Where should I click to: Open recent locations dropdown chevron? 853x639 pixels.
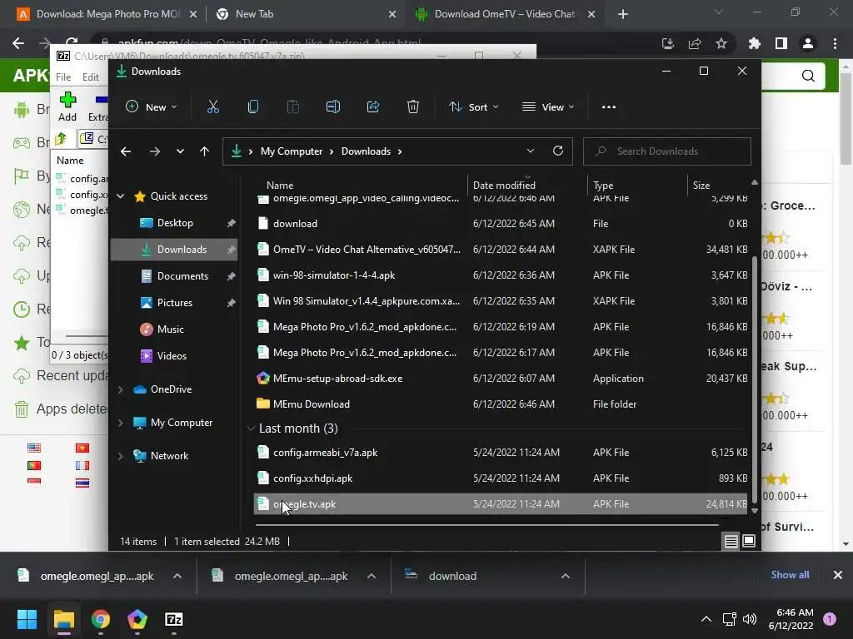pos(180,151)
